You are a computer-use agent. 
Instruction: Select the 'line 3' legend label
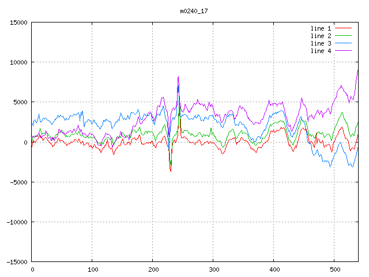coord(321,43)
